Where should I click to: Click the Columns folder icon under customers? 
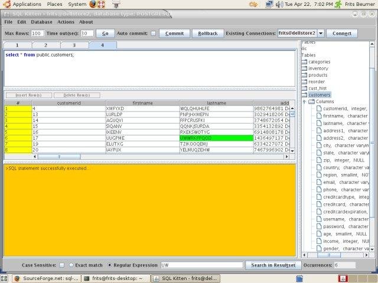click(x=311, y=101)
